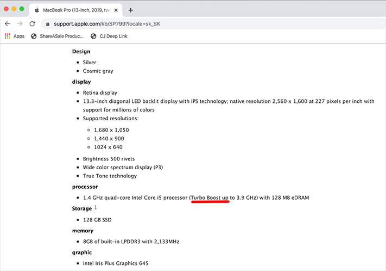Open the ShareASale Produc... bookmark
Viewport: 386px width, 271px height.
pyautogui.click(x=61, y=36)
